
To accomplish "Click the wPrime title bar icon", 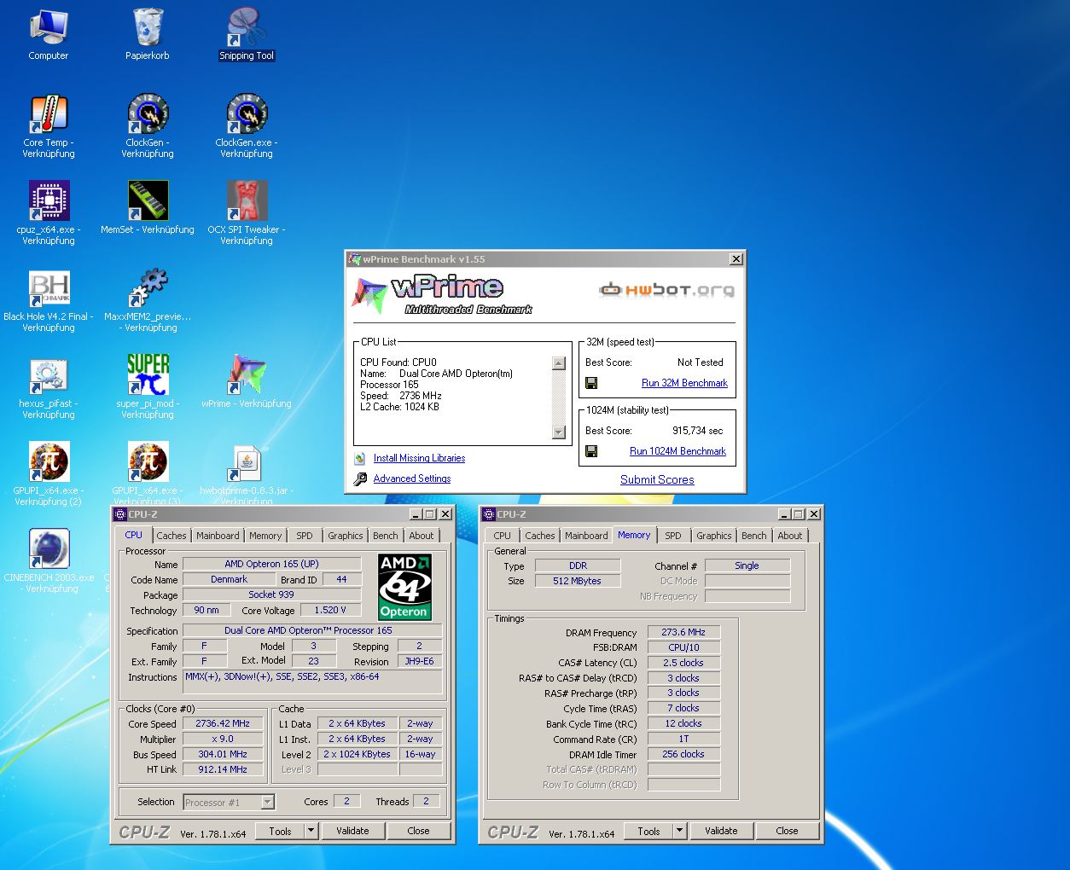I will [x=354, y=259].
